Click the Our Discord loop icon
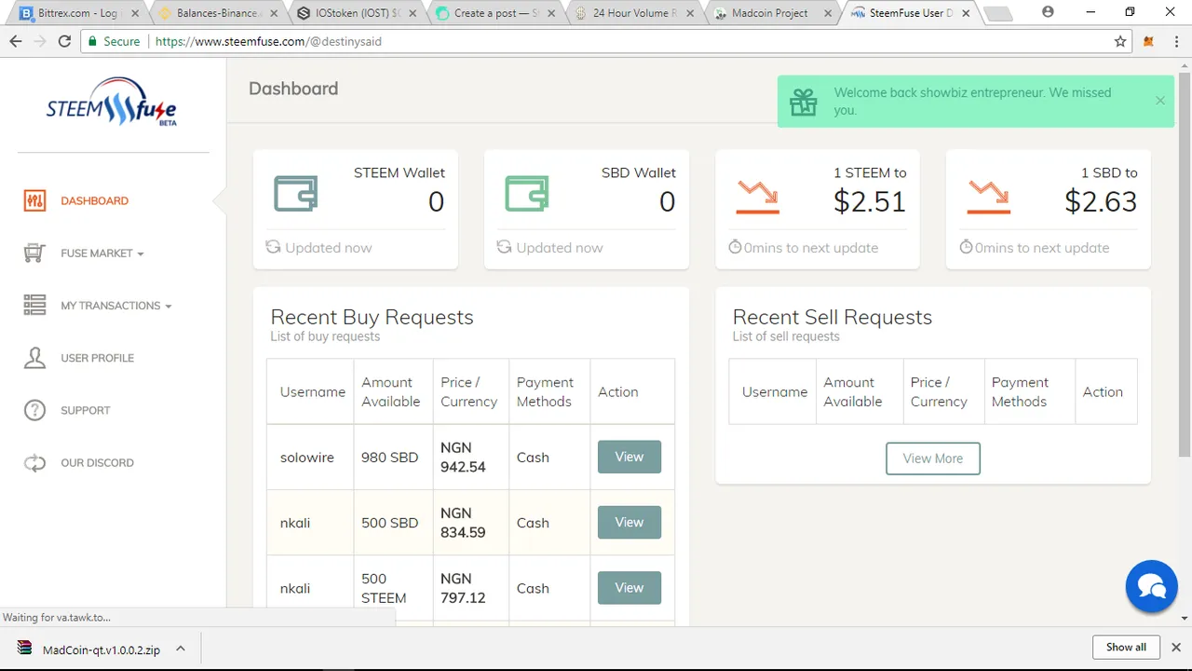Screen dimensions: 1192x671 point(34,462)
